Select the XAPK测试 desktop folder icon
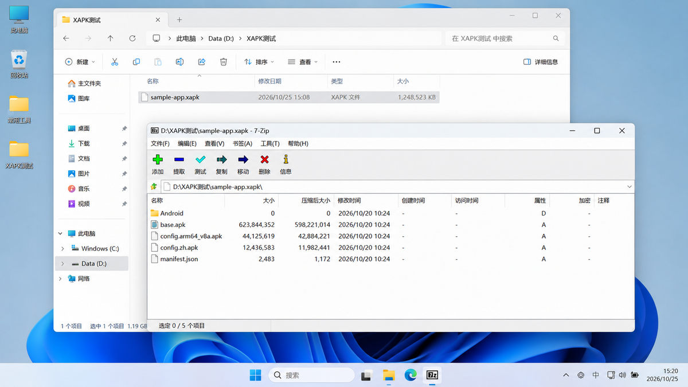The image size is (688, 387). tap(19, 155)
